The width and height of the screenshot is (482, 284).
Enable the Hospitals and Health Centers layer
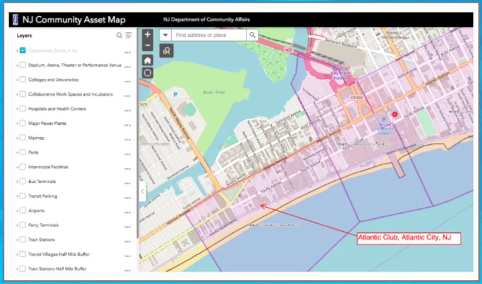(23, 108)
